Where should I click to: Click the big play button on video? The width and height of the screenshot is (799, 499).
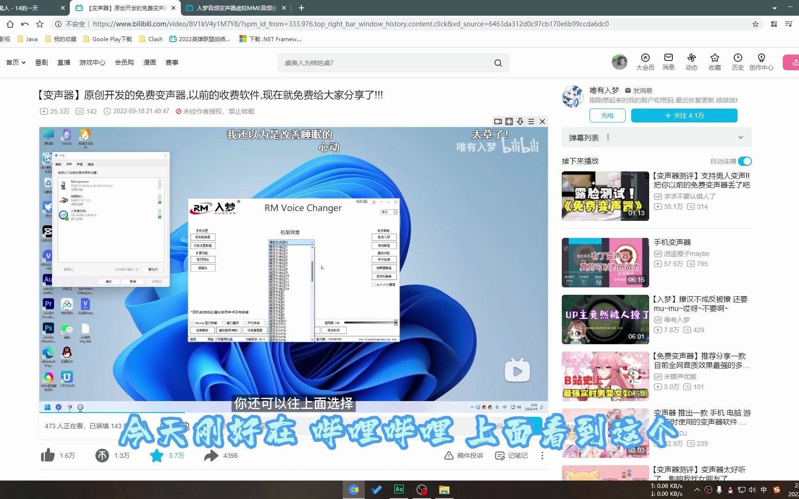pyautogui.click(x=517, y=371)
